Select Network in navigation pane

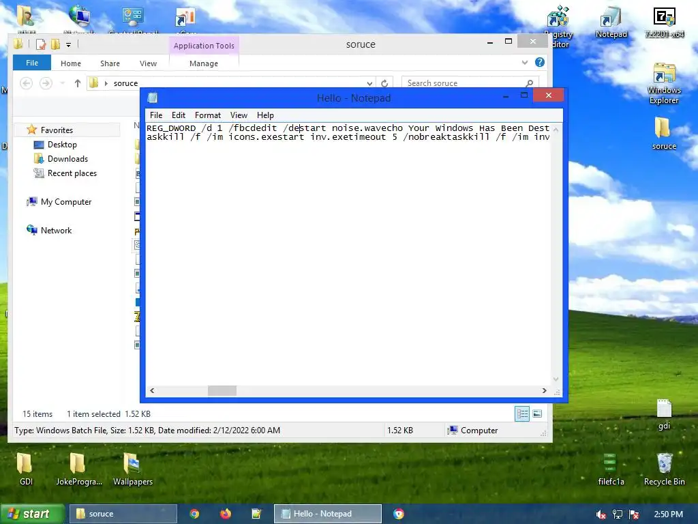pos(56,231)
